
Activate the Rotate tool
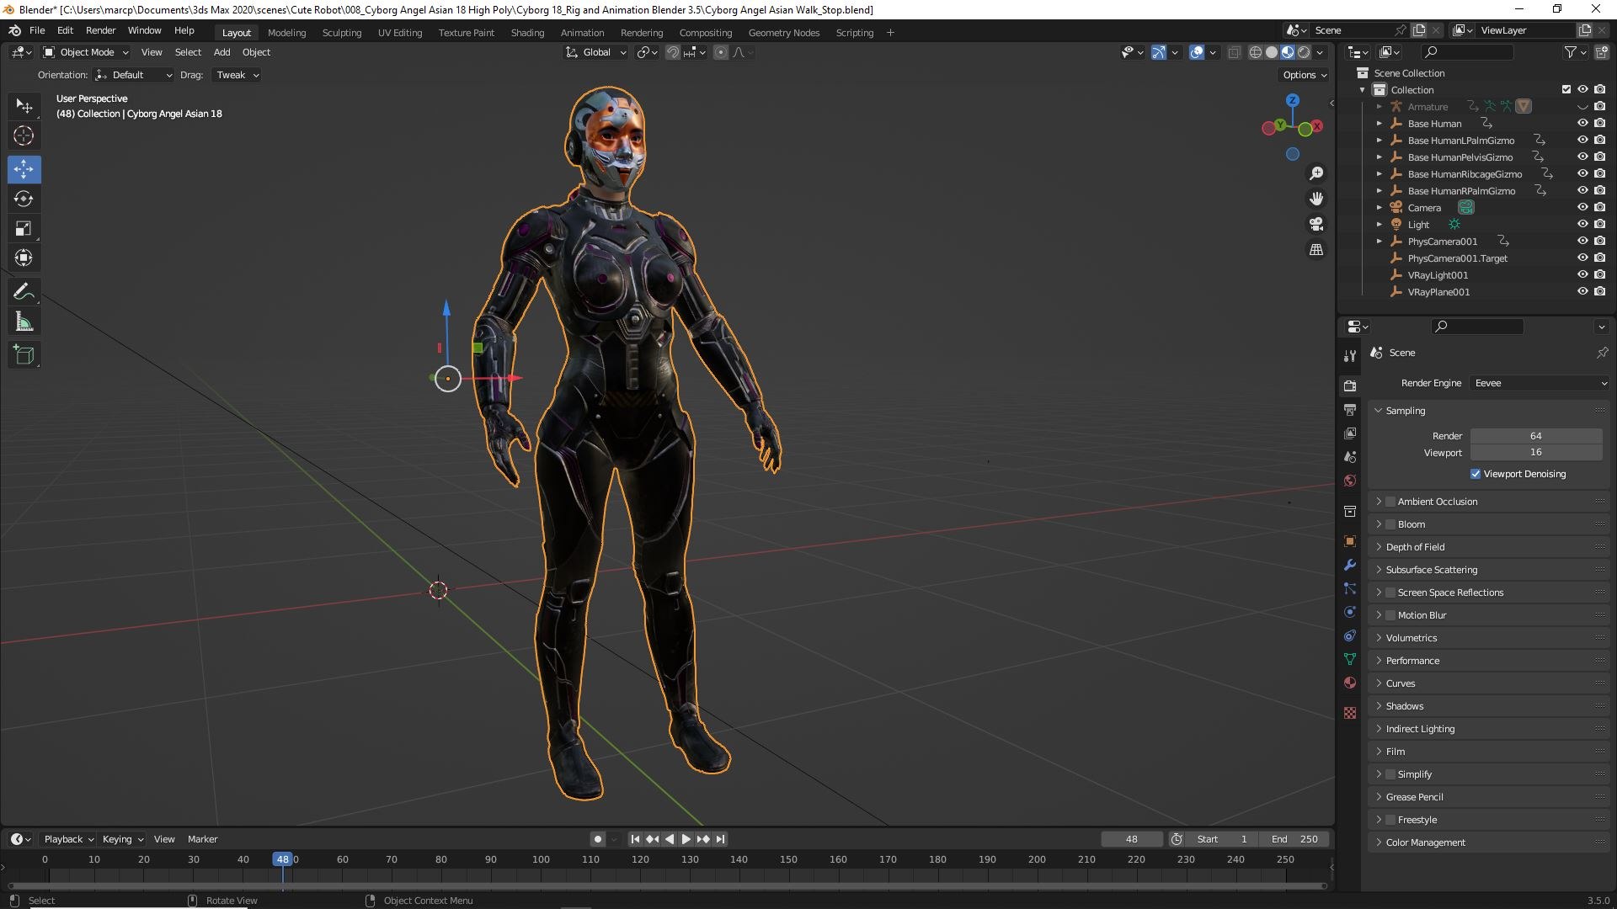pos(24,199)
